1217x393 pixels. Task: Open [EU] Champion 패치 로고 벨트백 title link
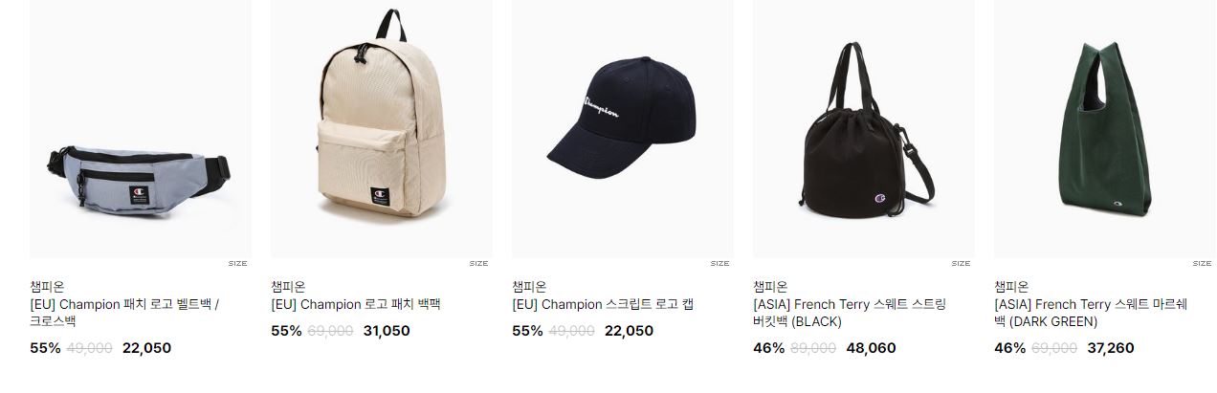tap(125, 314)
